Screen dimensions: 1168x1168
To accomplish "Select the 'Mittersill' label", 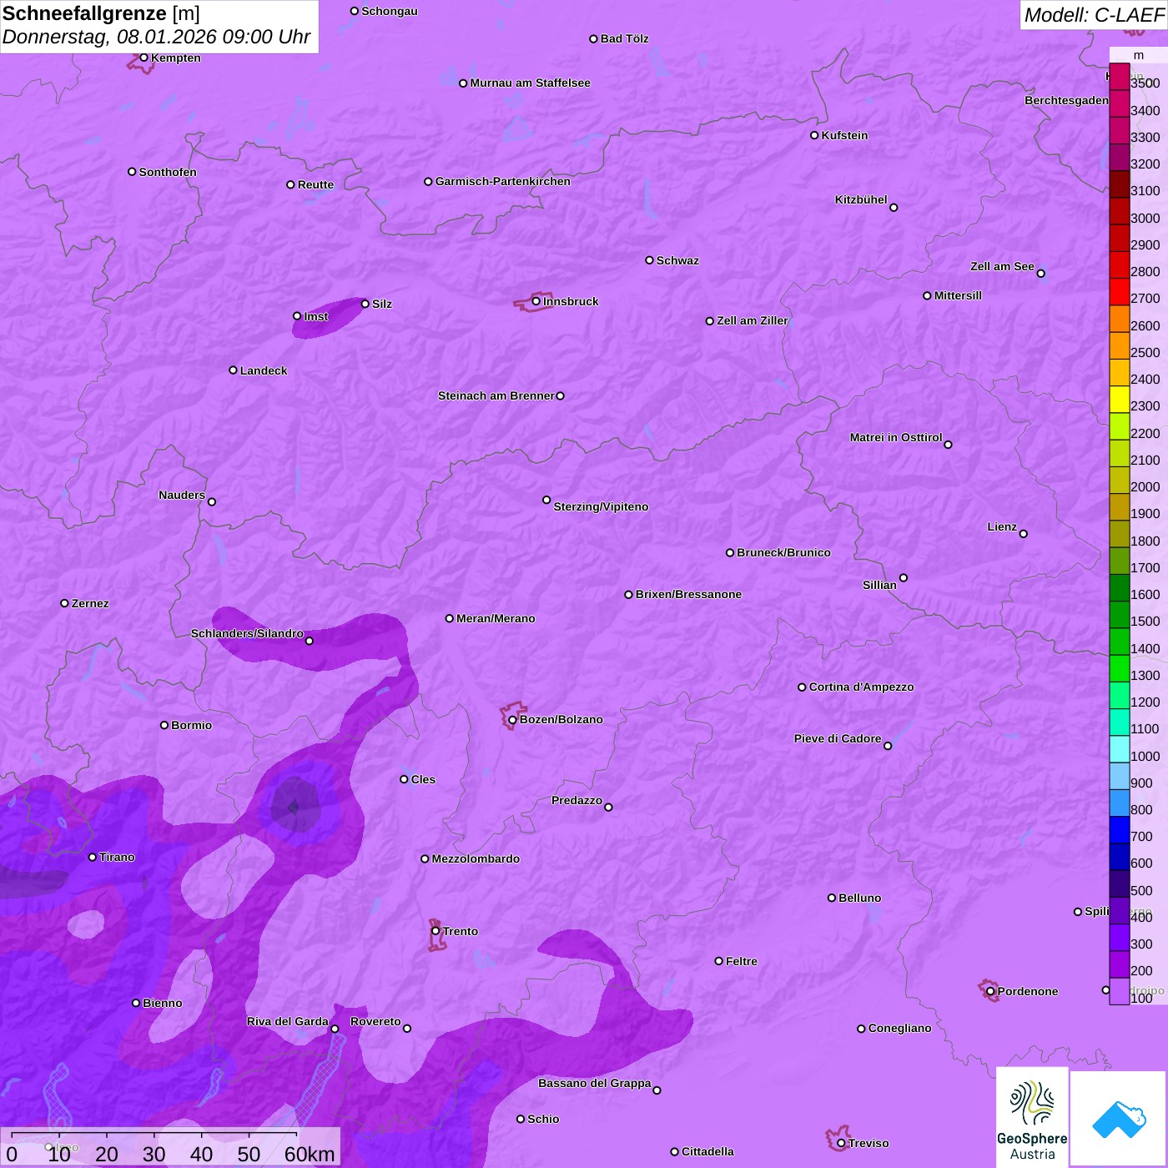I will pyautogui.click(x=958, y=295).
